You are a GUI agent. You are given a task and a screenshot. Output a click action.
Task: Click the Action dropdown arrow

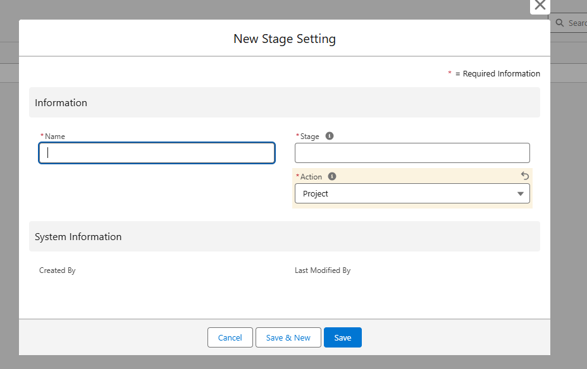521,193
